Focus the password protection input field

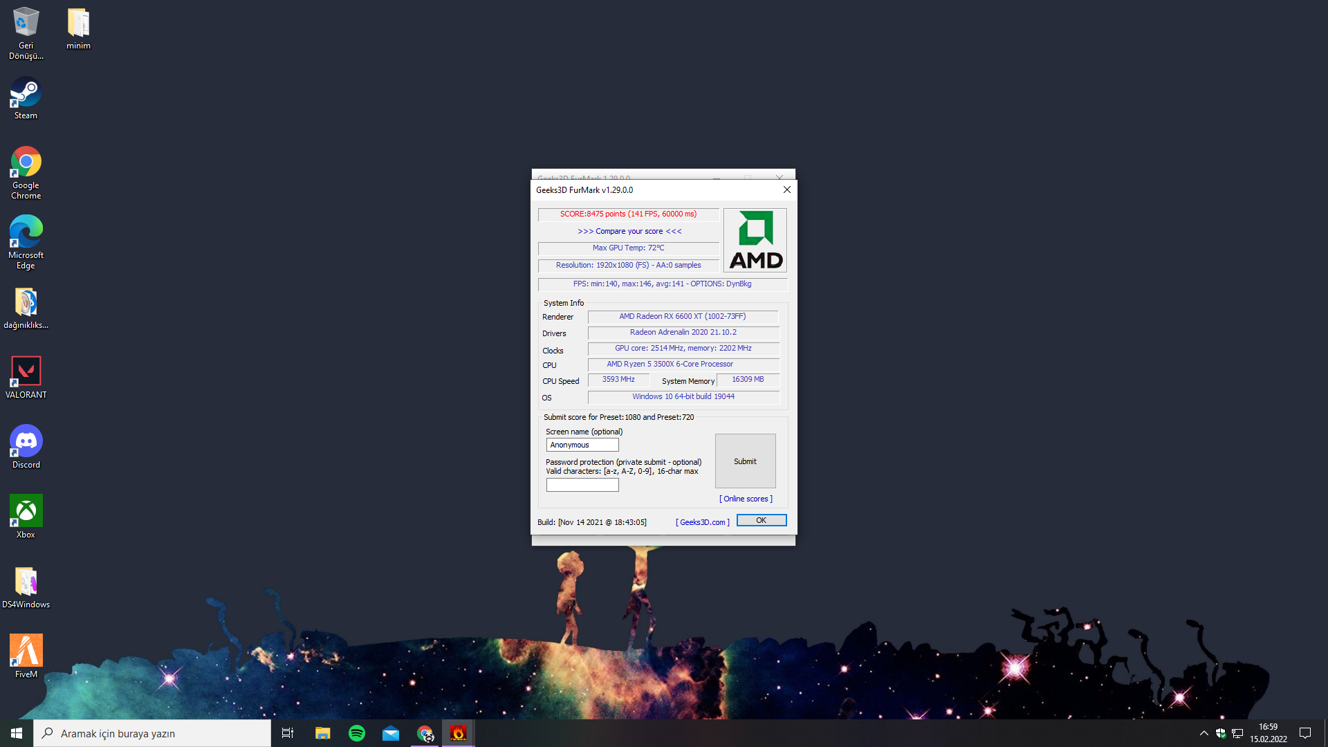582,485
